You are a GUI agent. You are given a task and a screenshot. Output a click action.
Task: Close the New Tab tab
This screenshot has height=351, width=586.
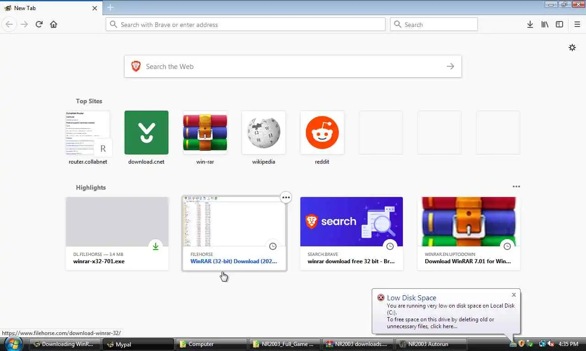[x=95, y=8]
